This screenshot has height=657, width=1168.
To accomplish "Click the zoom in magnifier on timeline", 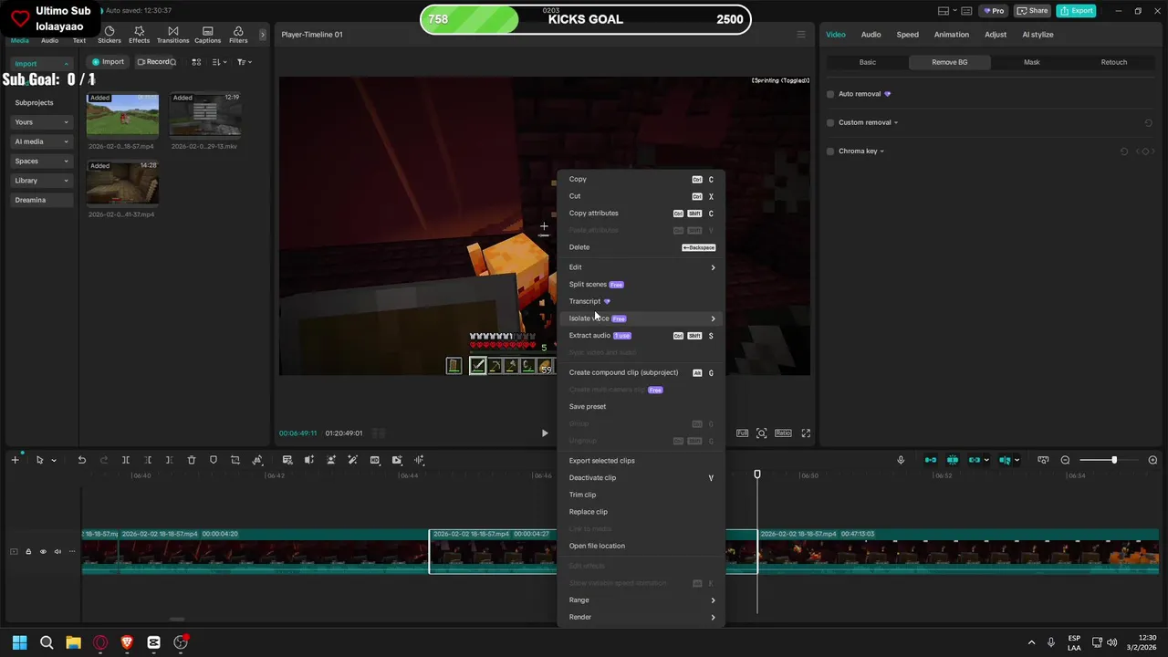I will pos(1151,460).
